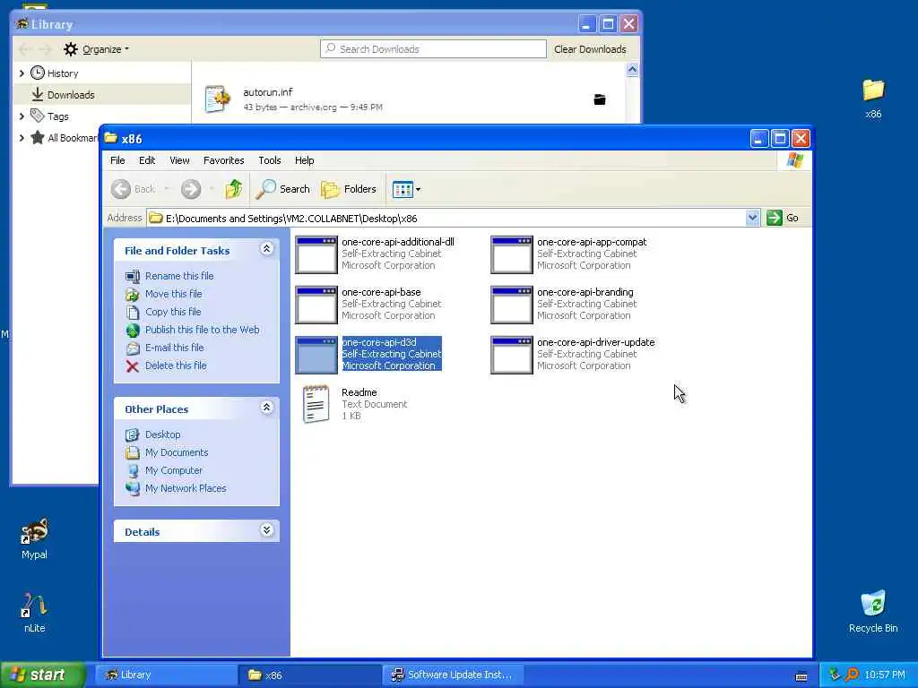Switch to Library taskbar button
This screenshot has width=918, height=688.
pos(165,675)
